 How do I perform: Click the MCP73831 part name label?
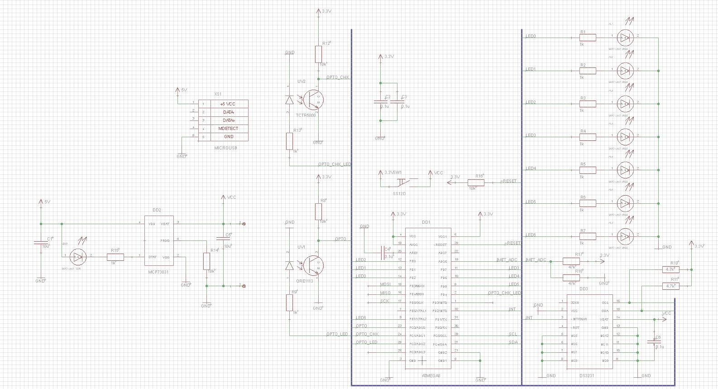coord(159,272)
